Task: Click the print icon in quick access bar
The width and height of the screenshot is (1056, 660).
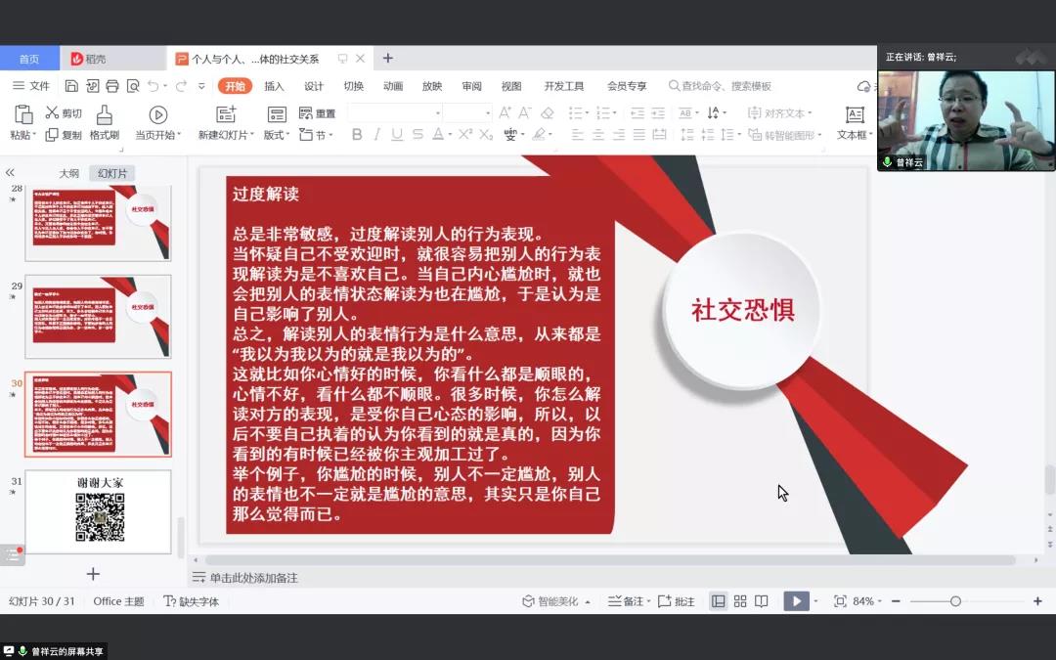Action: (x=111, y=86)
